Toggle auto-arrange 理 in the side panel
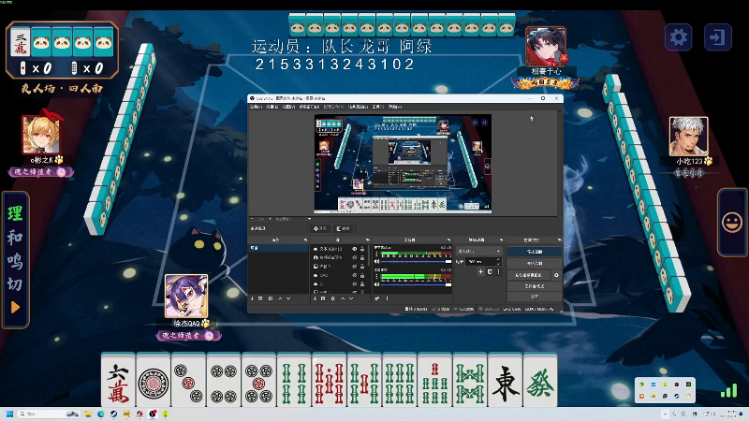Screen dimensions: 749x421 [15, 213]
